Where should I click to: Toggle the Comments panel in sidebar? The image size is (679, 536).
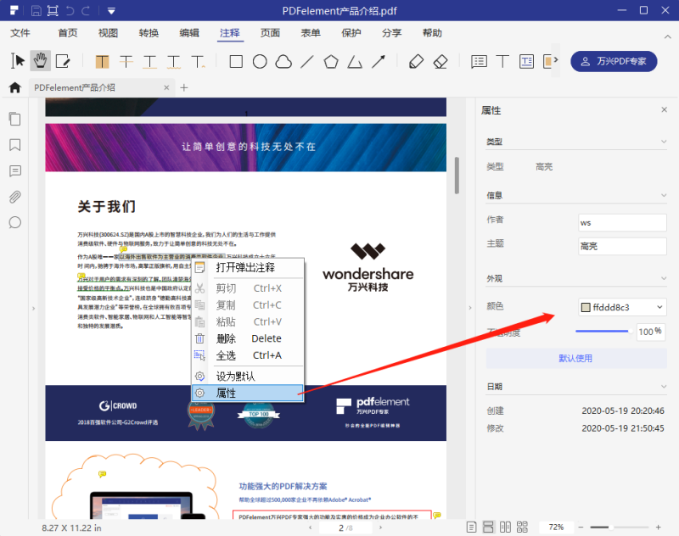click(14, 171)
